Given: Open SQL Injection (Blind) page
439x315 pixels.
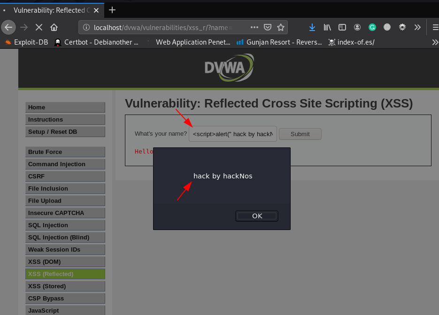Looking at the screenshot, I should coord(65,238).
